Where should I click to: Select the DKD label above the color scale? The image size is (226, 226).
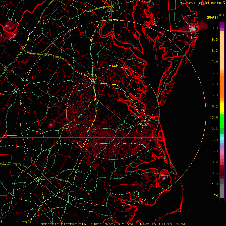[220, 15]
